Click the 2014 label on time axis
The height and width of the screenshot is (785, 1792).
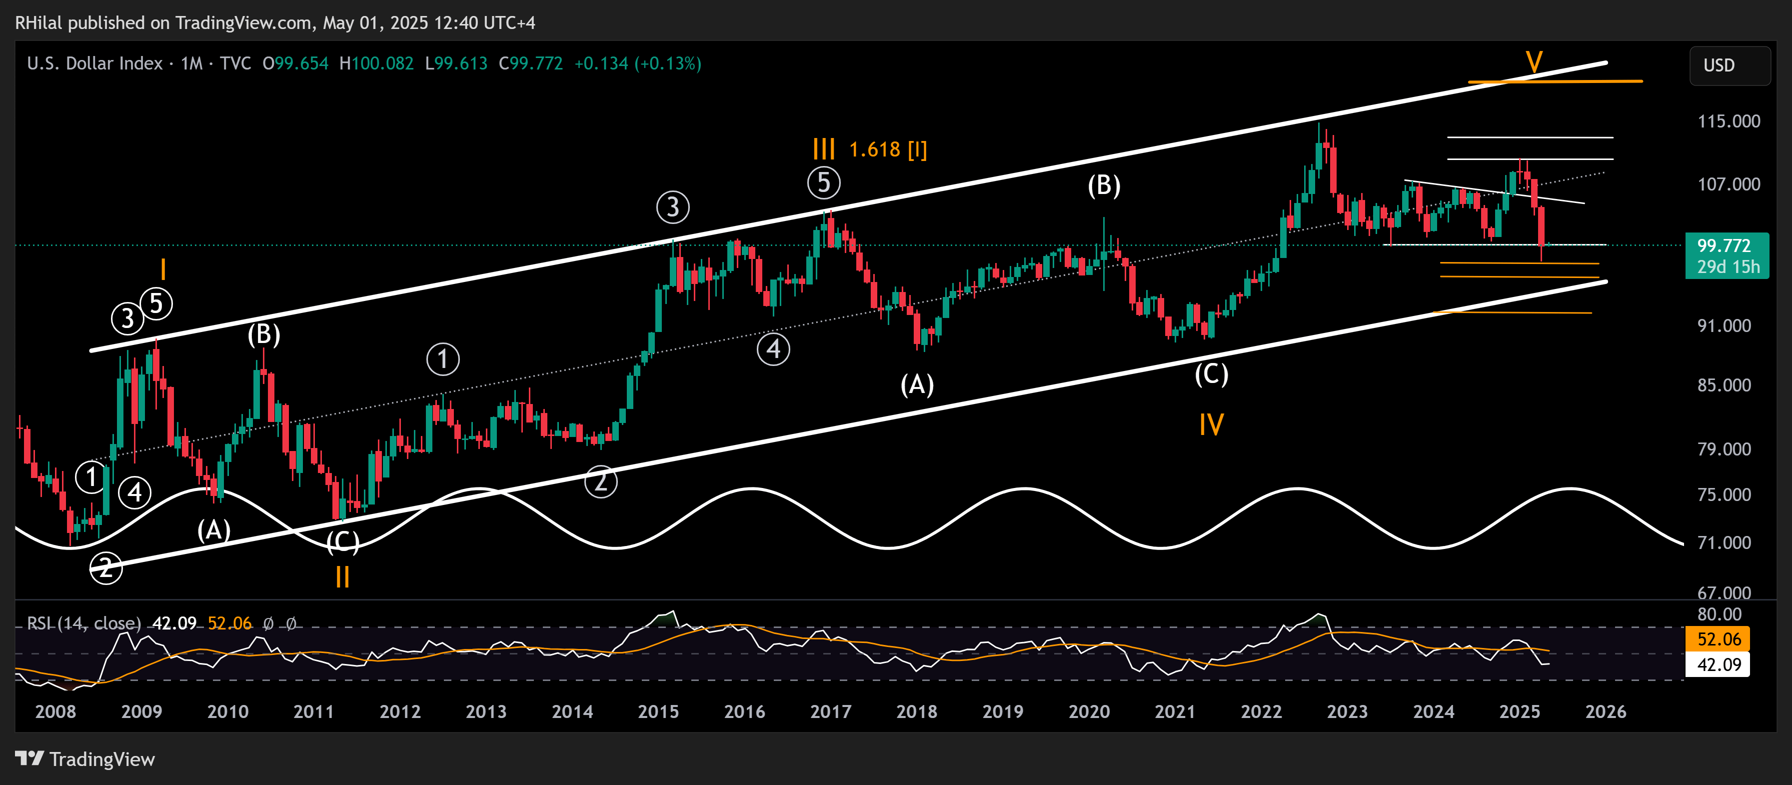tap(572, 711)
